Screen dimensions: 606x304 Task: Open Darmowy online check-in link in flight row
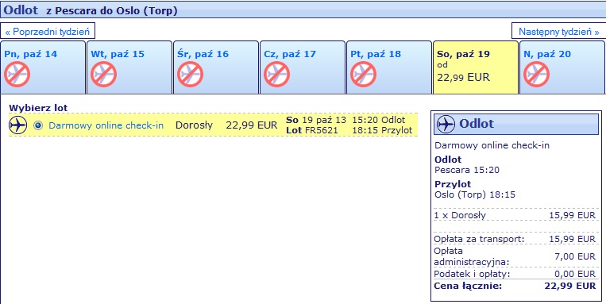[106, 125]
